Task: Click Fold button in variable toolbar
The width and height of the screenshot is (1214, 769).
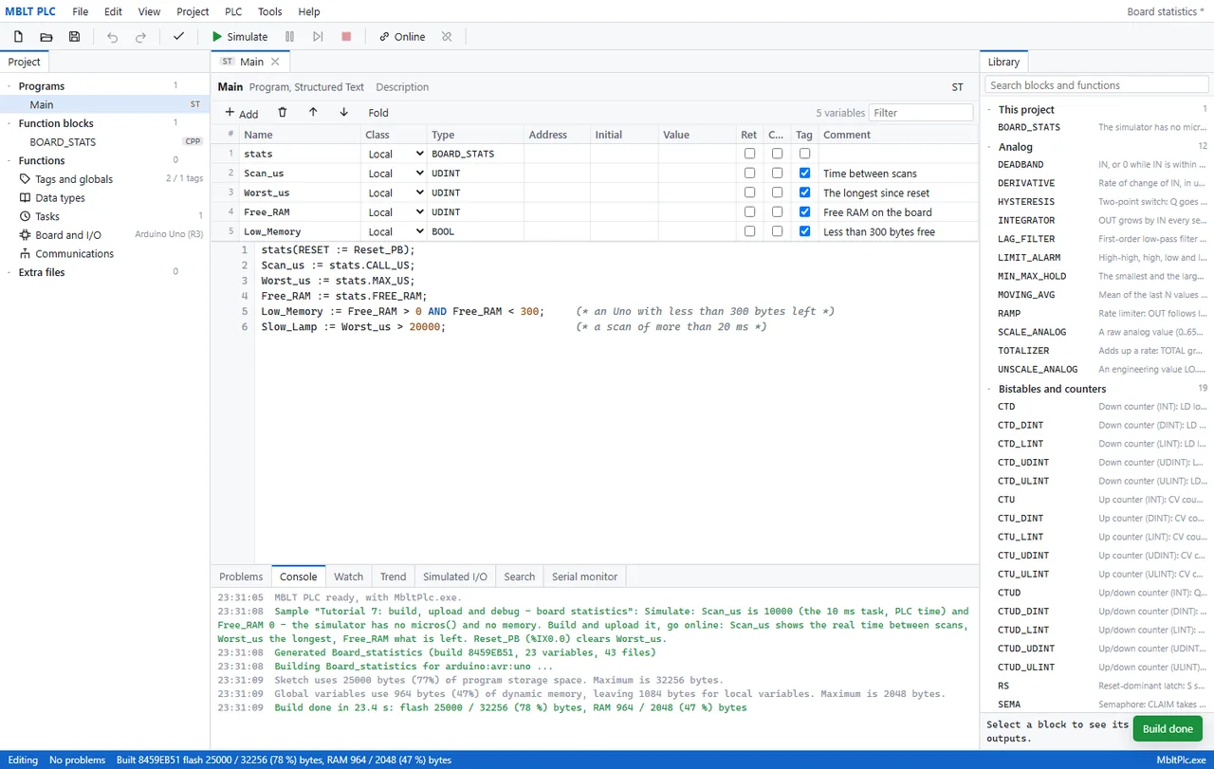Action: (x=378, y=113)
